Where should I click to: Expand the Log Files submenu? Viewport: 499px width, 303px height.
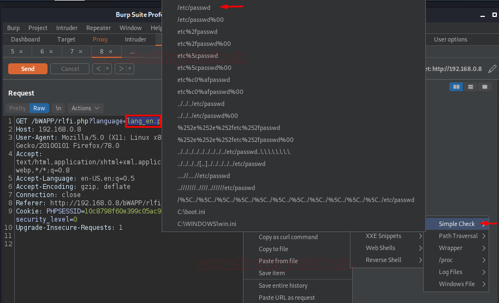click(x=456, y=272)
